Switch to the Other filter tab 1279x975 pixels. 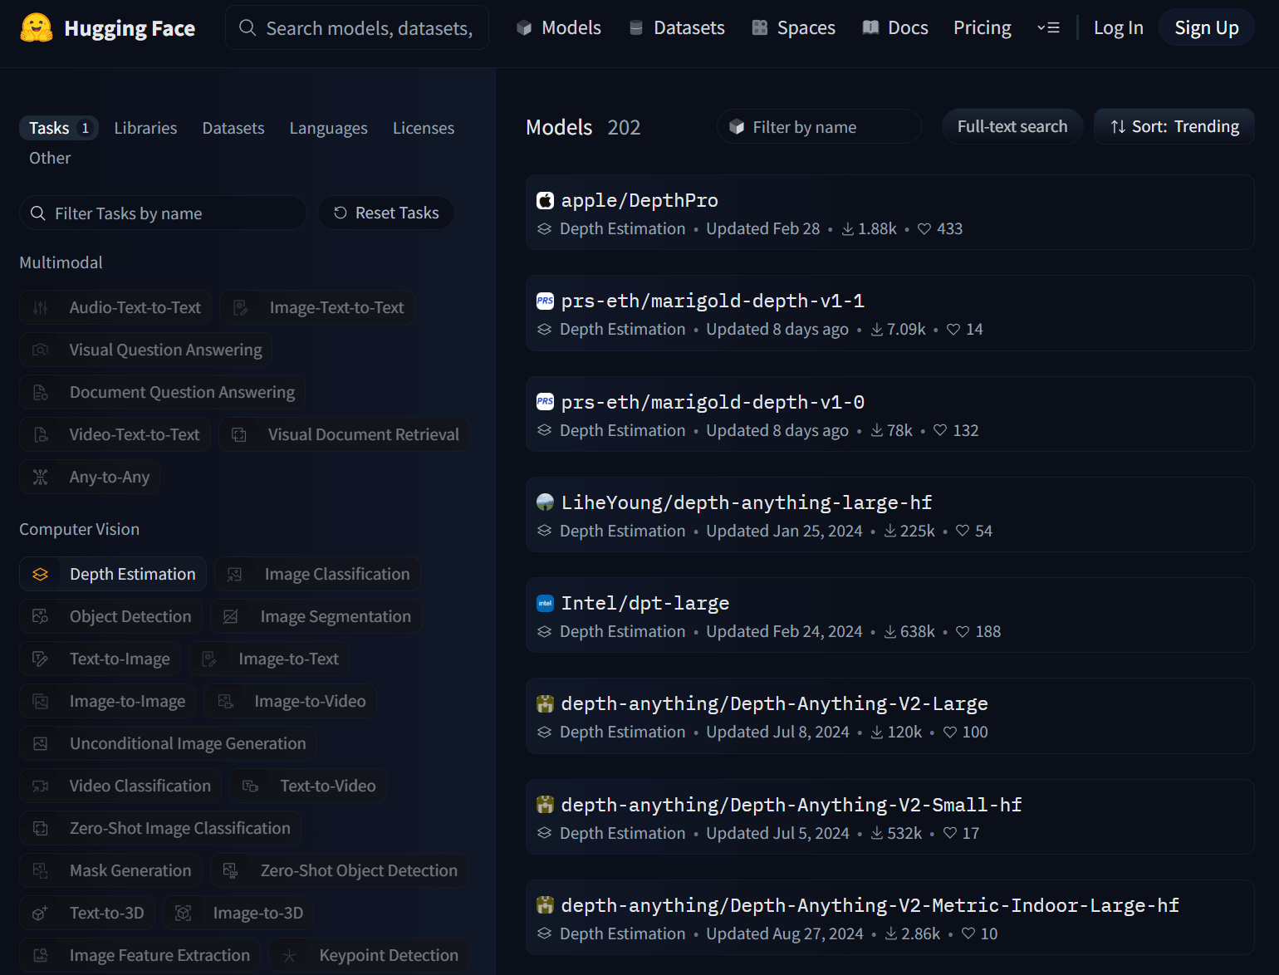click(x=50, y=158)
